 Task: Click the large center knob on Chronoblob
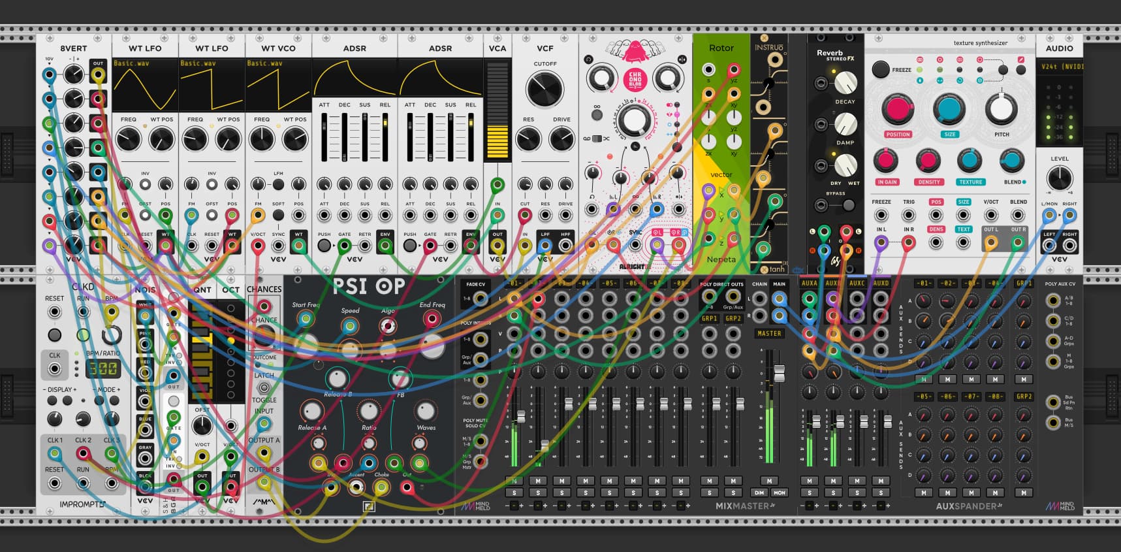pos(634,121)
